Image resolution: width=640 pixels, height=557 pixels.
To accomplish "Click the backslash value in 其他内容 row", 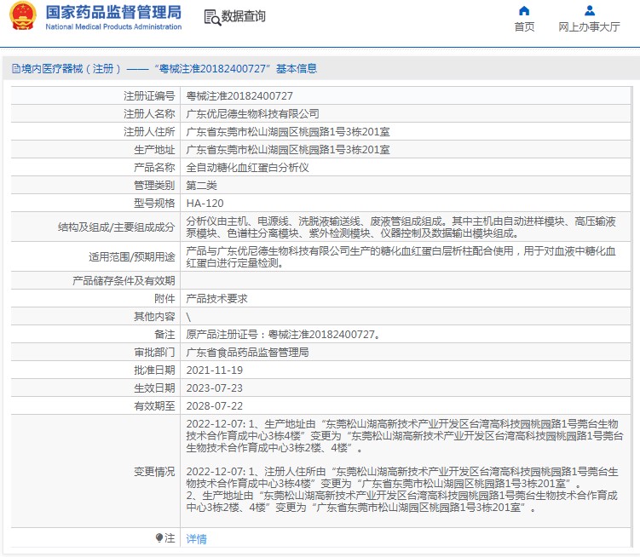I will [188, 317].
